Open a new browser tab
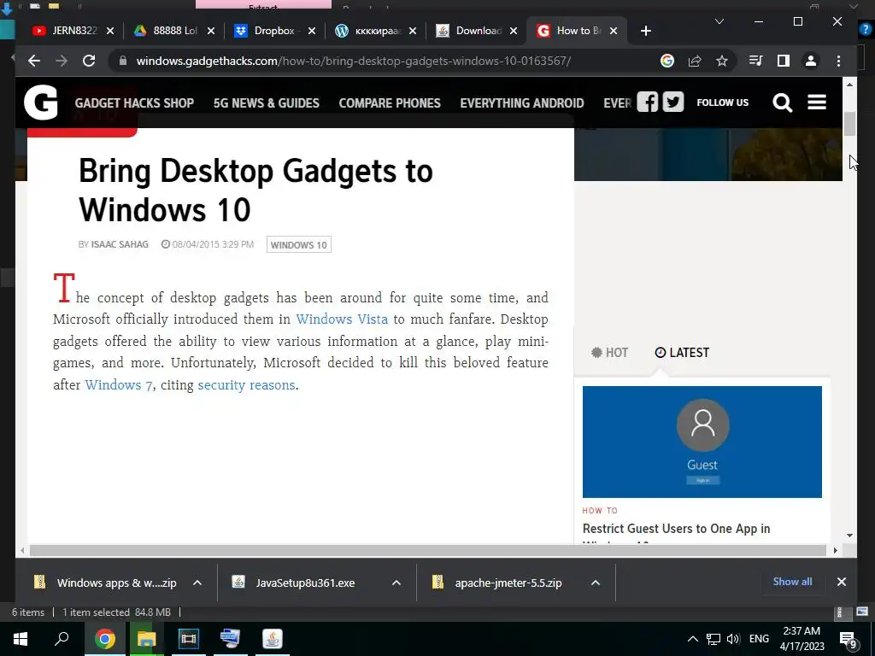This screenshot has height=656, width=875. click(x=646, y=31)
